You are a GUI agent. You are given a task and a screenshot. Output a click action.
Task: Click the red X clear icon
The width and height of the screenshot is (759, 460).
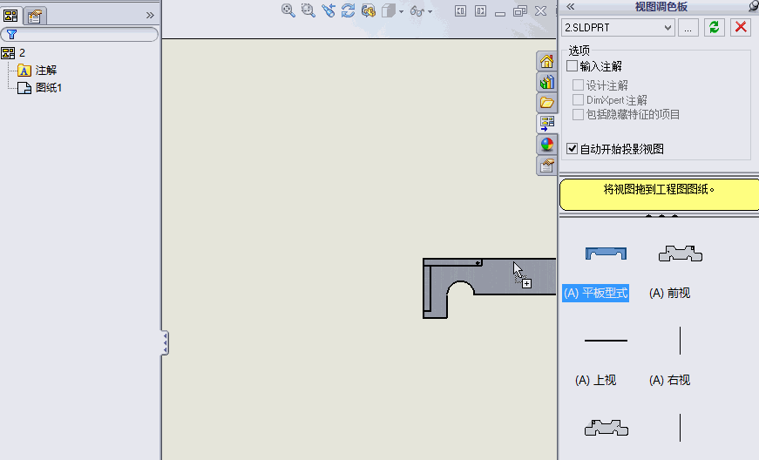(x=741, y=27)
